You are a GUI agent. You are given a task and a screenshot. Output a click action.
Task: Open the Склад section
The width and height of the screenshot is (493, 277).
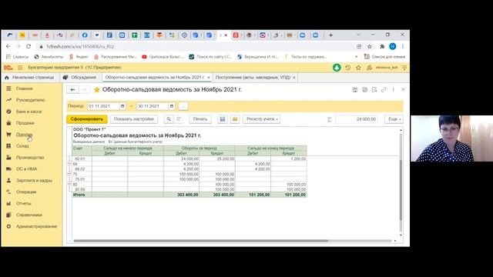click(22, 146)
